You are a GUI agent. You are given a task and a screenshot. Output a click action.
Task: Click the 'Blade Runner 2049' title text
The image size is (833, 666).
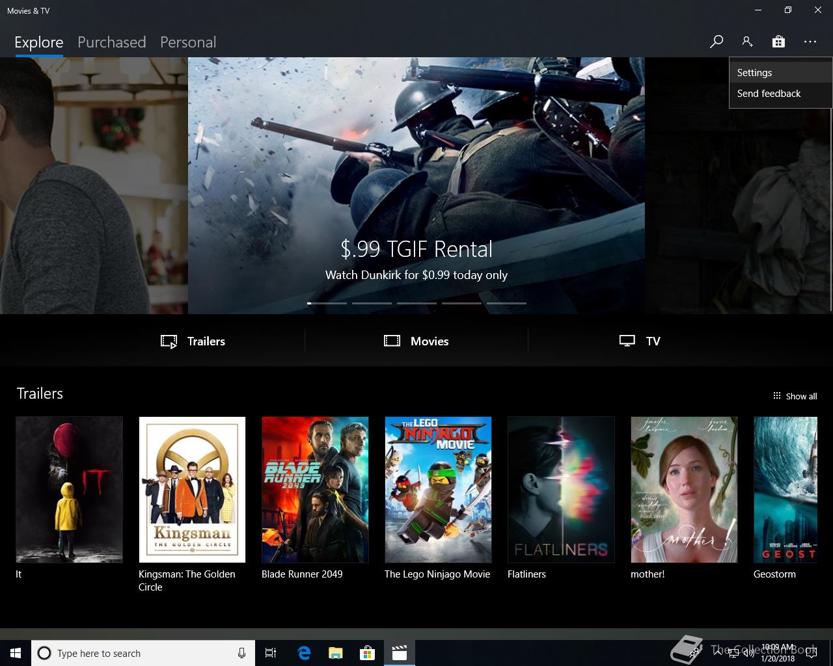[x=302, y=574]
